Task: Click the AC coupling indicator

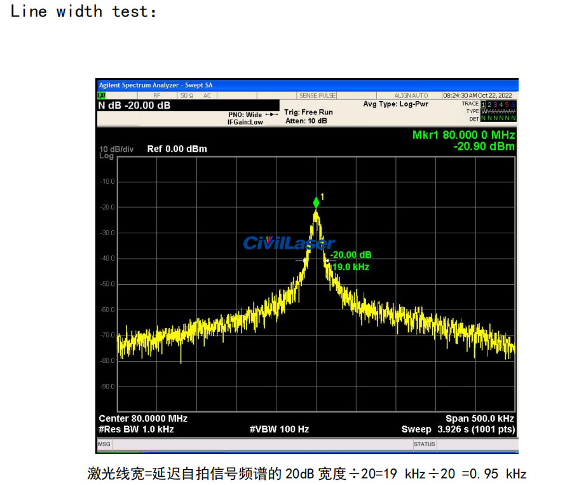Action: point(207,95)
